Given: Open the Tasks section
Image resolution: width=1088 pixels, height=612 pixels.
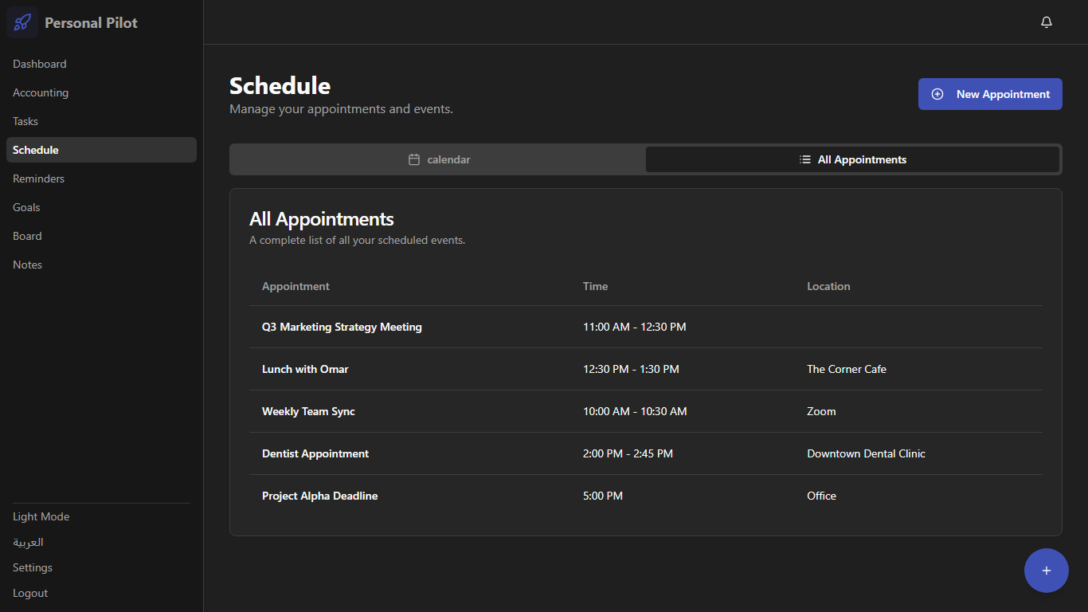Looking at the screenshot, I should tap(25, 121).
